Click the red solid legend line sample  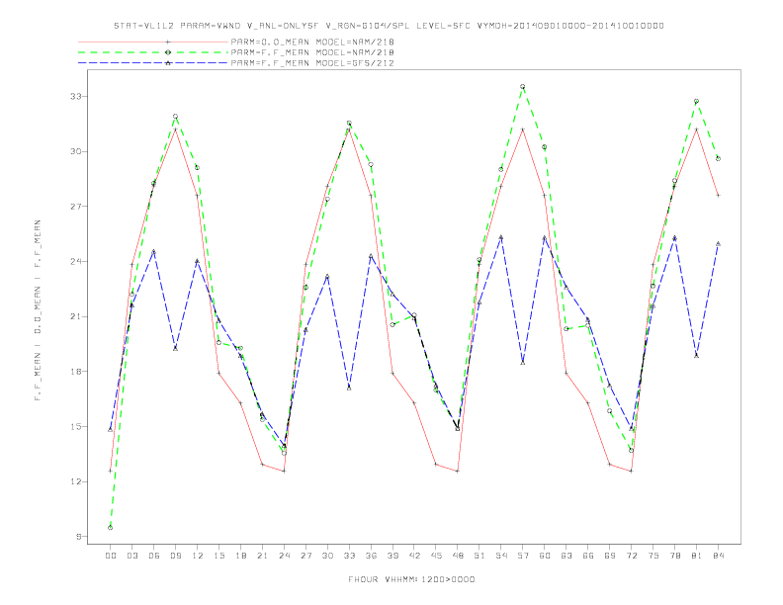(x=153, y=42)
